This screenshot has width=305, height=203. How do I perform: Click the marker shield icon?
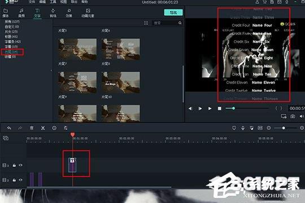[234, 128]
